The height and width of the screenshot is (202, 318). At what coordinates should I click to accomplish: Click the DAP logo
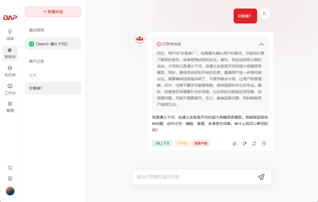pos(10,18)
